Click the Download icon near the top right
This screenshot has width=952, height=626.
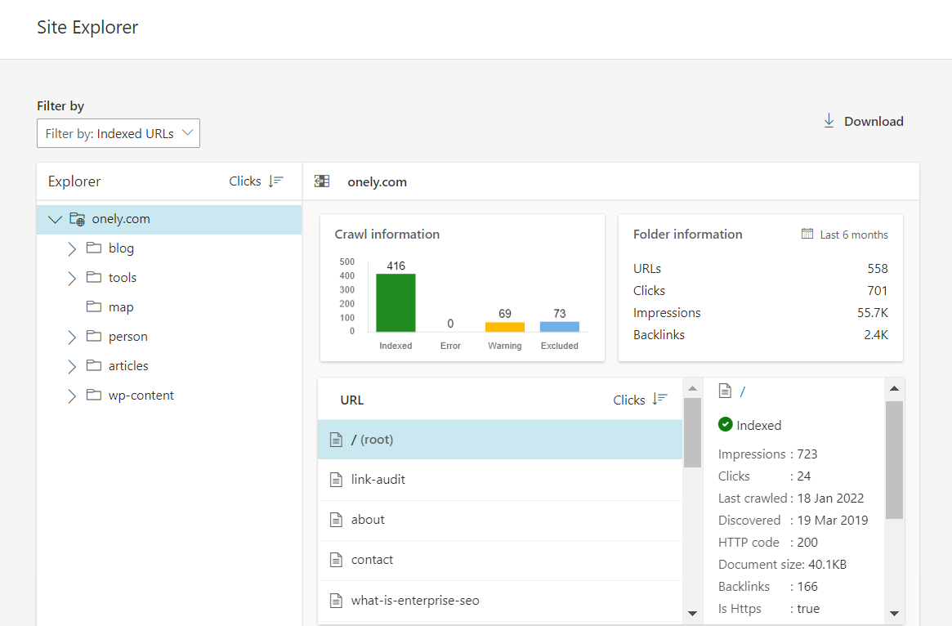[829, 120]
